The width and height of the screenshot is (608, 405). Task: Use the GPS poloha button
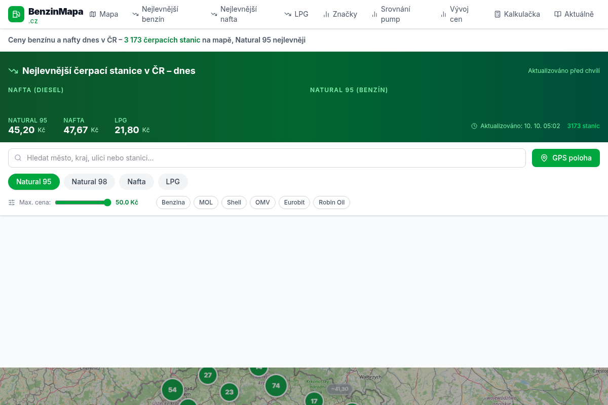pos(566,158)
